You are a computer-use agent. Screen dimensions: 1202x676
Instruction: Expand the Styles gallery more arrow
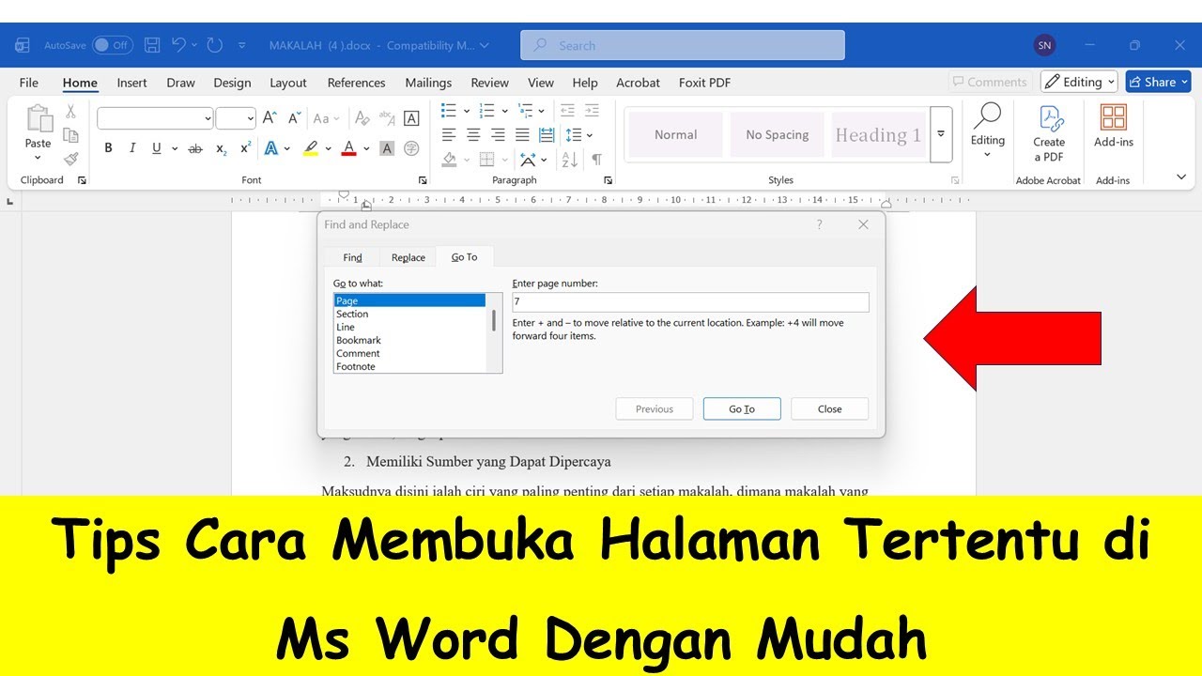coord(941,134)
